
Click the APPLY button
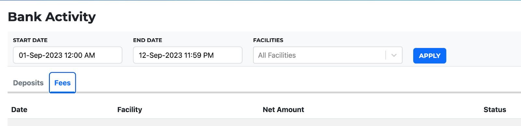[x=429, y=56]
